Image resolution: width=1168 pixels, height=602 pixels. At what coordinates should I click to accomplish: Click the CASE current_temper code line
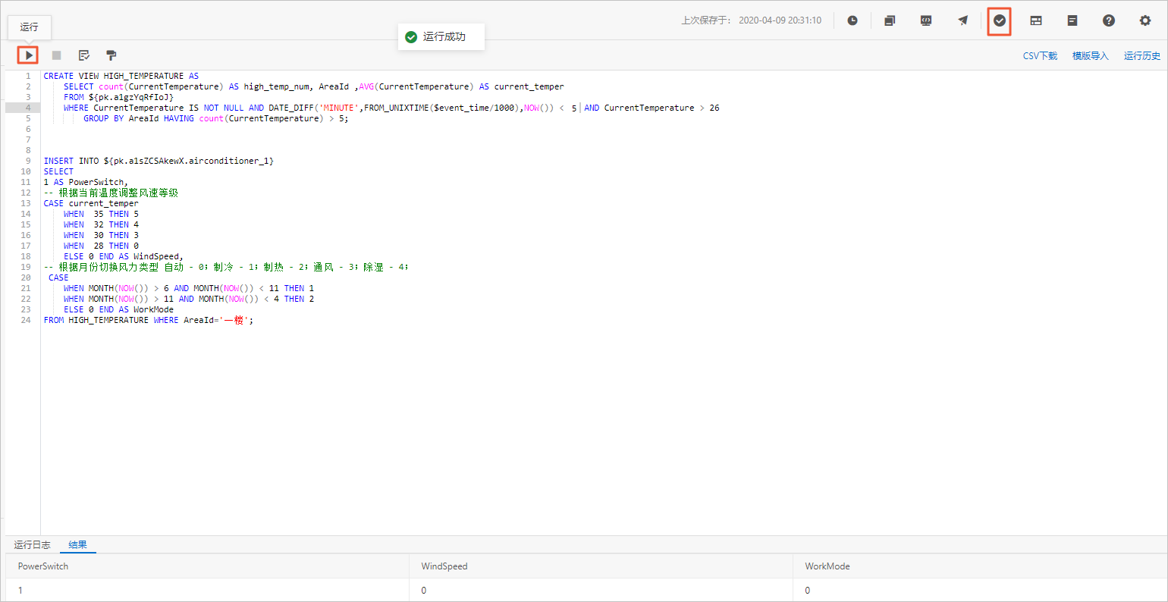[91, 203]
